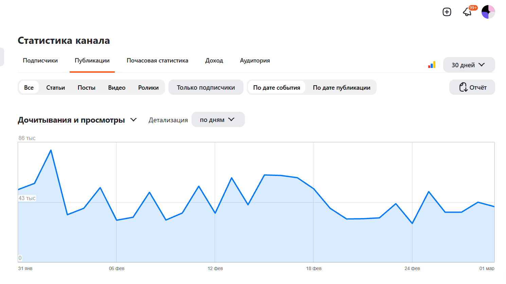Open notifications bell with 99+ badge
This screenshot has height=284, width=506.
(467, 12)
